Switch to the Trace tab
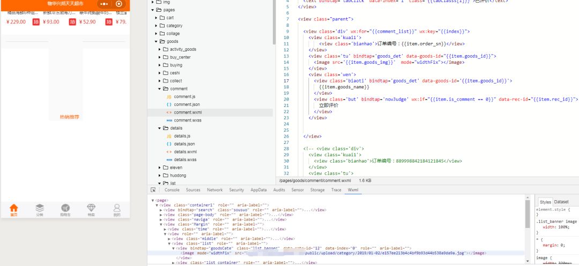This screenshot has height=266, width=579. point(336,190)
